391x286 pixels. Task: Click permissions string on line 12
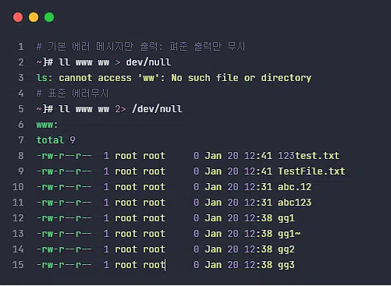[x=64, y=218]
